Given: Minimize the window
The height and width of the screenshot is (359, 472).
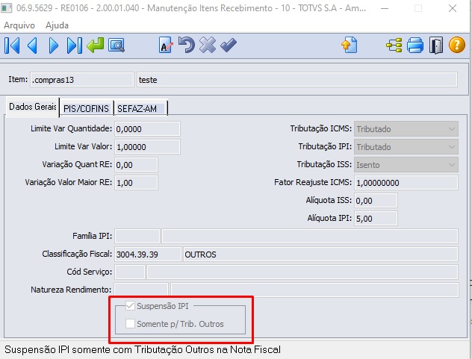Looking at the screenshot, I should point(385,8).
